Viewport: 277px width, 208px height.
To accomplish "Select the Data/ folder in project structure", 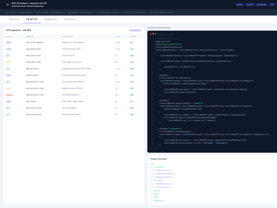I will pyautogui.click(x=156, y=197).
